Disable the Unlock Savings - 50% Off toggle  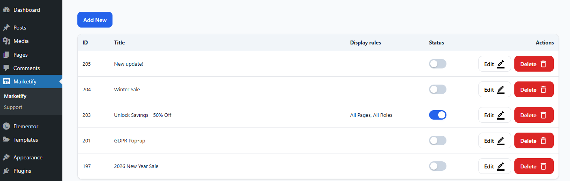[438, 115]
